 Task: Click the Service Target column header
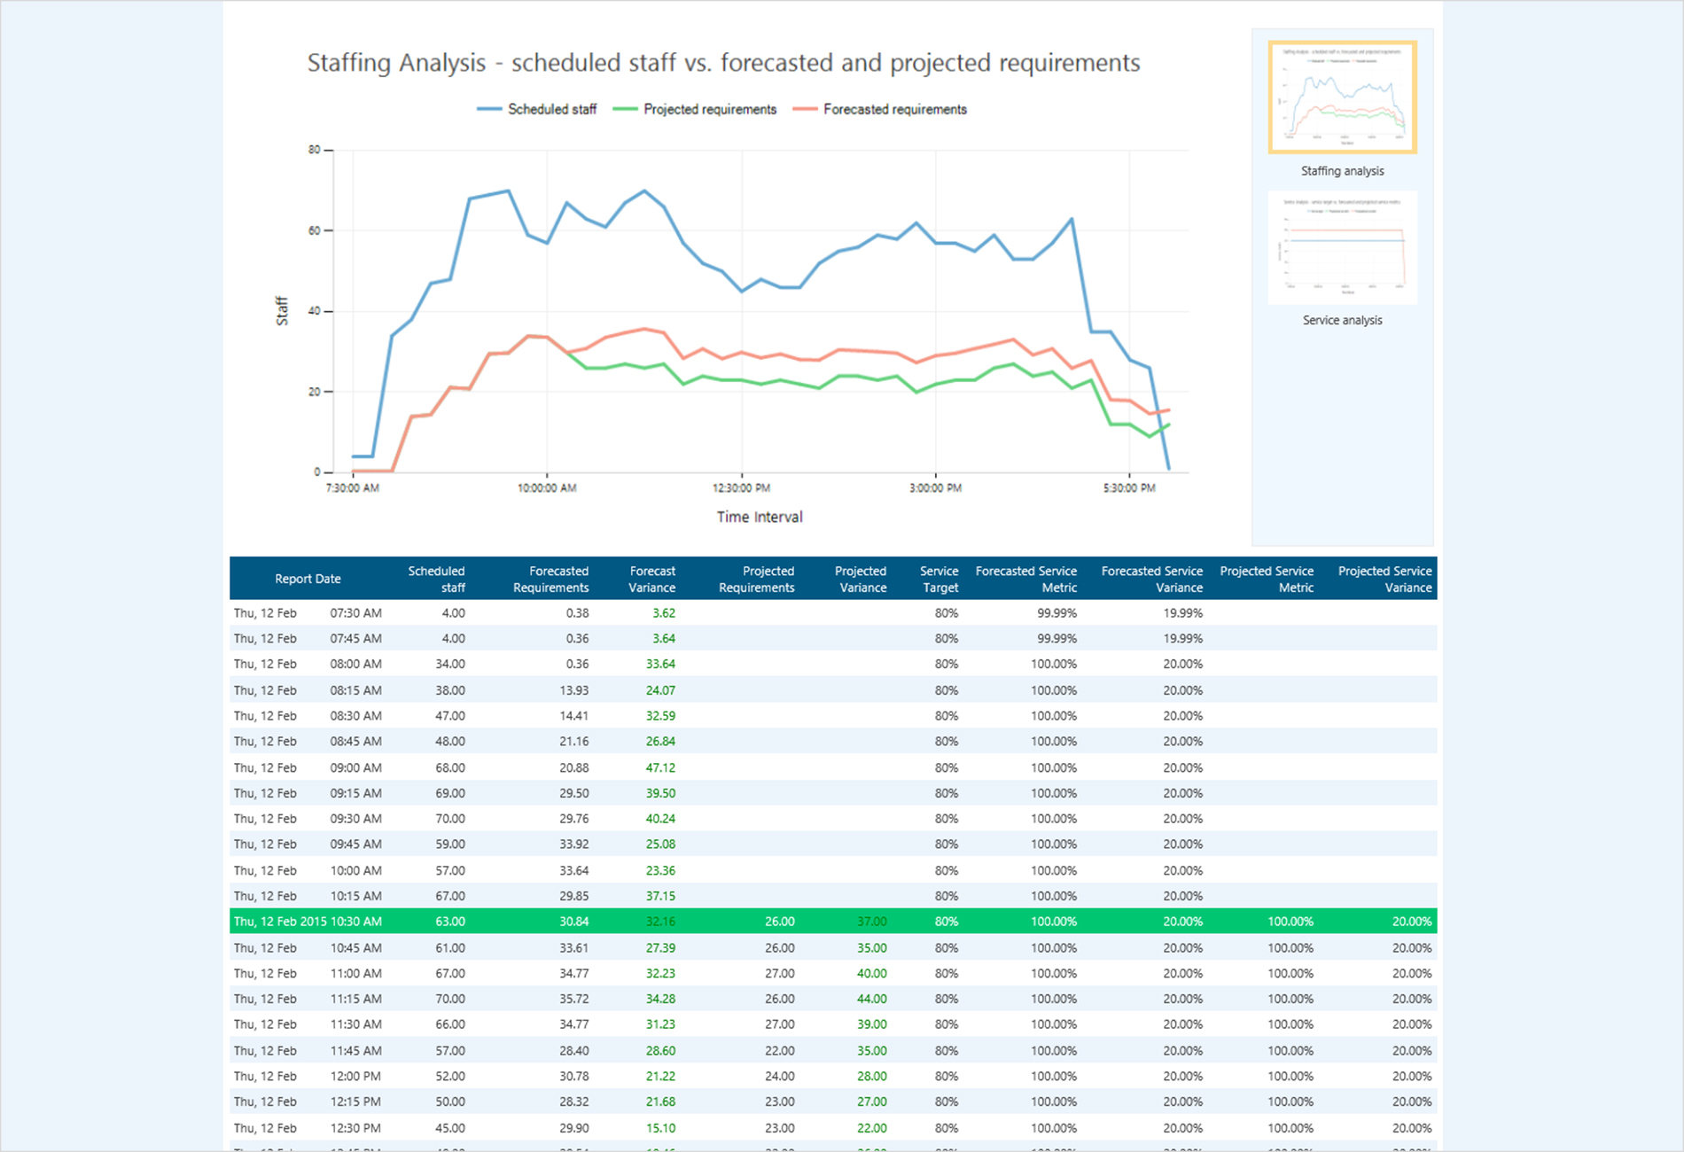point(939,578)
